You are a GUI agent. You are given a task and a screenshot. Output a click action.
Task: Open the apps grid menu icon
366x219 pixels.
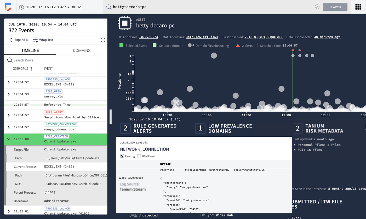[358, 7]
